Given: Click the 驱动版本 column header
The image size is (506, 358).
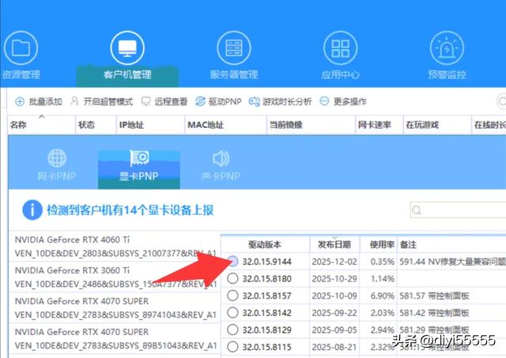Looking at the screenshot, I should 266,244.
